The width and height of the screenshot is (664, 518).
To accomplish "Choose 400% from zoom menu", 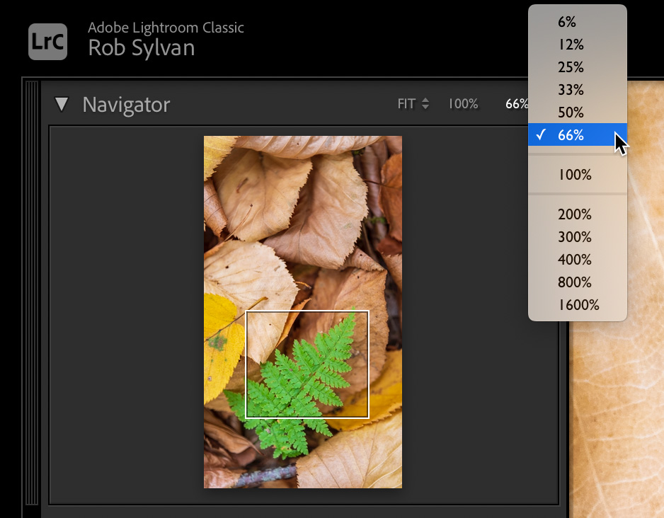I will pos(578,260).
